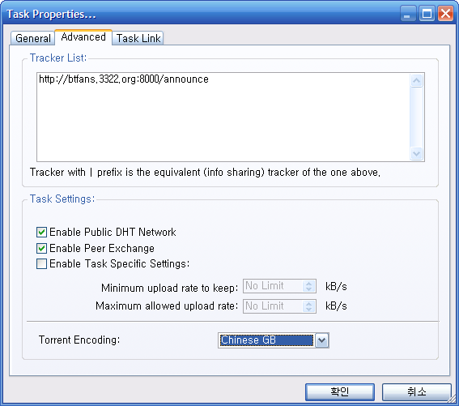
Task: Uncheck Enable Peer Exchange
Action: click(41, 248)
